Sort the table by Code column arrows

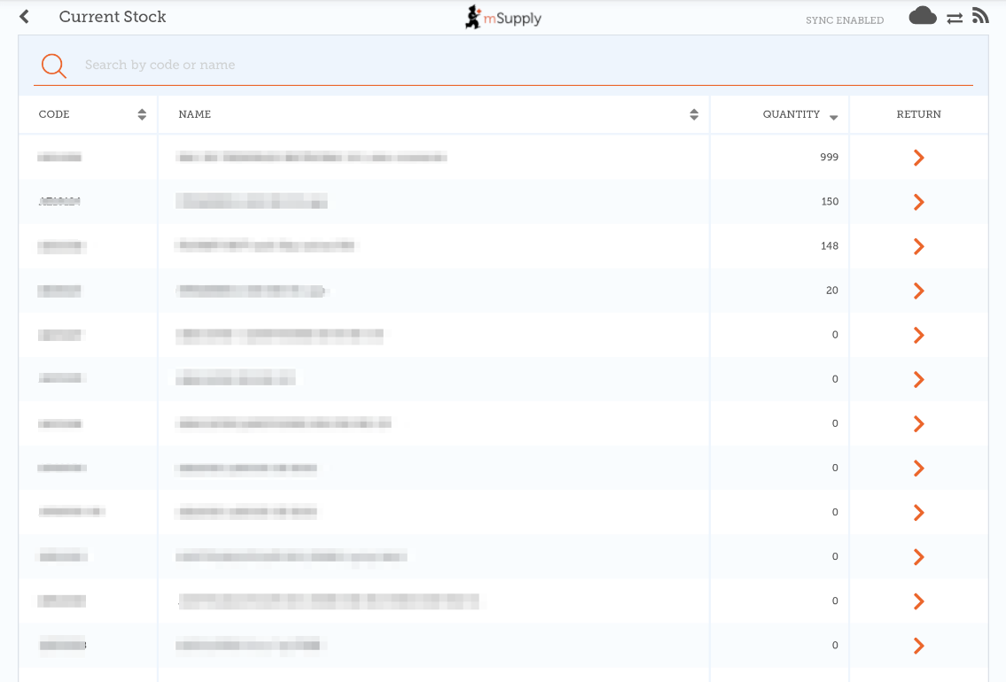pyautogui.click(x=142, y=114)
